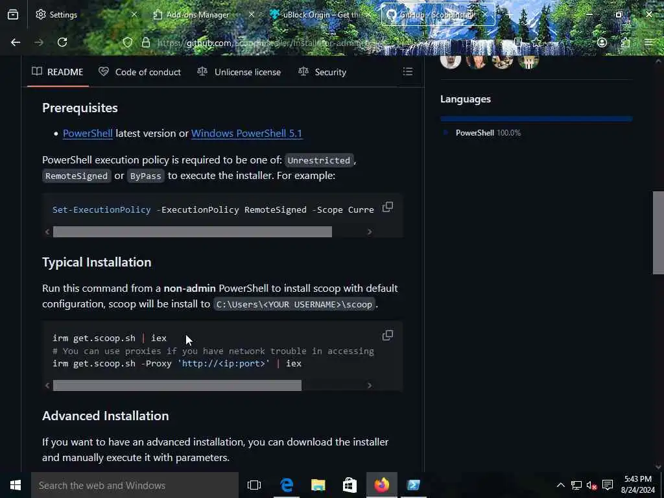Close the GitHub ScoopInstaller tab
Image resolution: width=664 pixels, height=498 pixels.
click(x=485, y=14)
